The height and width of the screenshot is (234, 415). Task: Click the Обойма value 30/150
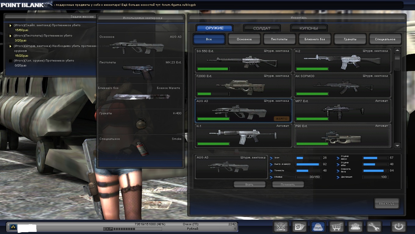coord(315,177)
